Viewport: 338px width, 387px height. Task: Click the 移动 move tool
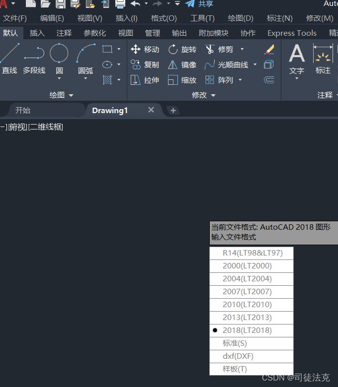point(145,49)
